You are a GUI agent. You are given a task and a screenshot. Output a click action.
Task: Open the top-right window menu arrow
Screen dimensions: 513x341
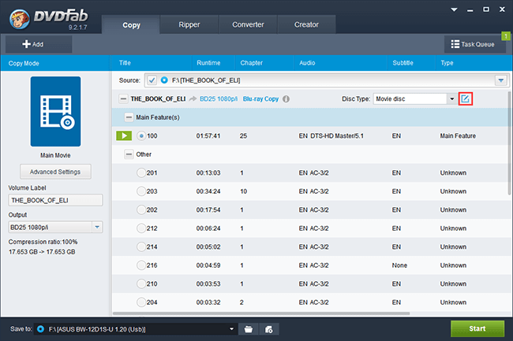(454, 9)
